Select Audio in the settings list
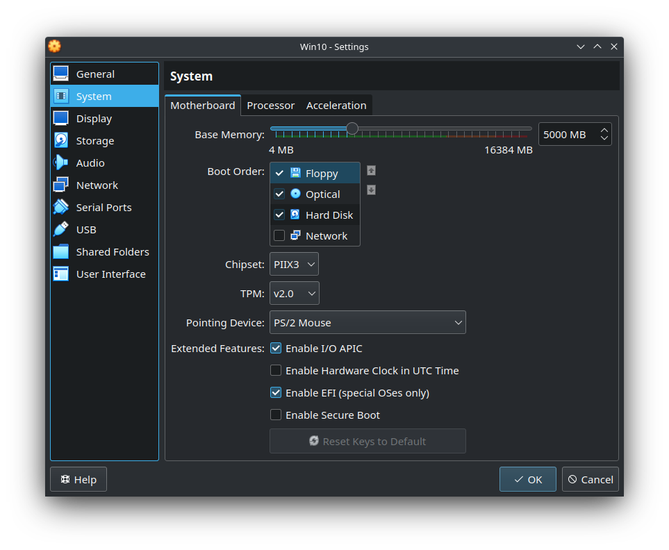 click(x=104, y=162)
